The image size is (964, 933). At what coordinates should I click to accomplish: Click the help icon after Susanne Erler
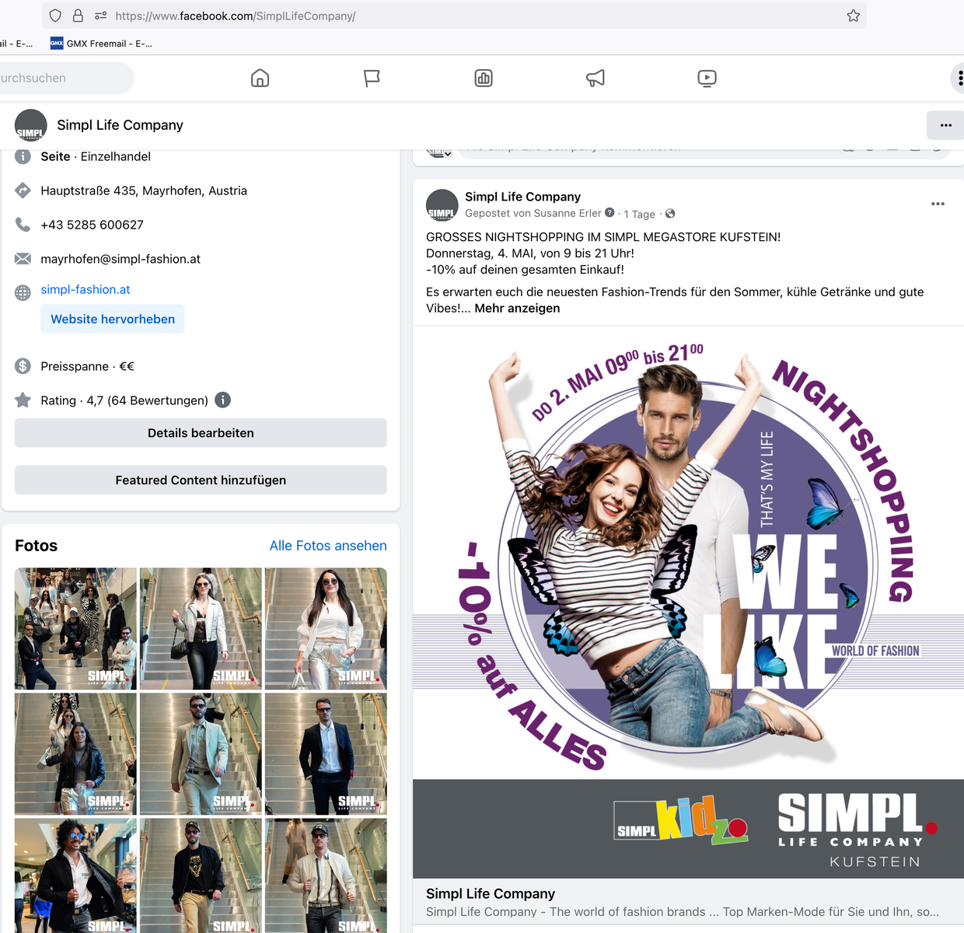click(x=609, y=213)
